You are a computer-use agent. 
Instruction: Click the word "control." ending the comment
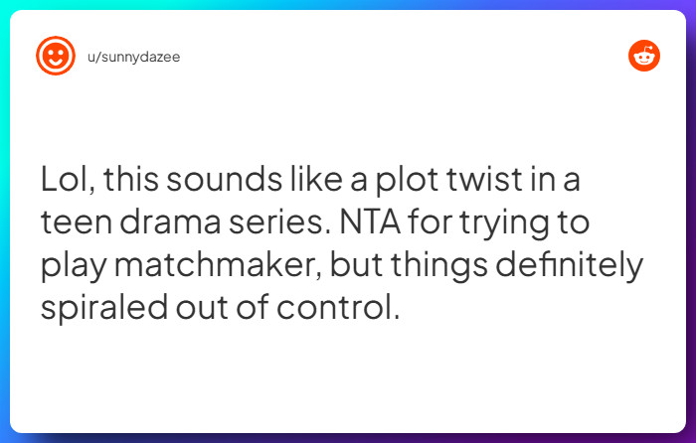(338, 307)
